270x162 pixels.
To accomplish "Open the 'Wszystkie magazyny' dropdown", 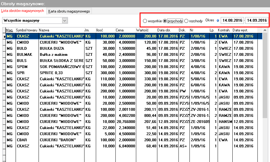I will 65,21.
